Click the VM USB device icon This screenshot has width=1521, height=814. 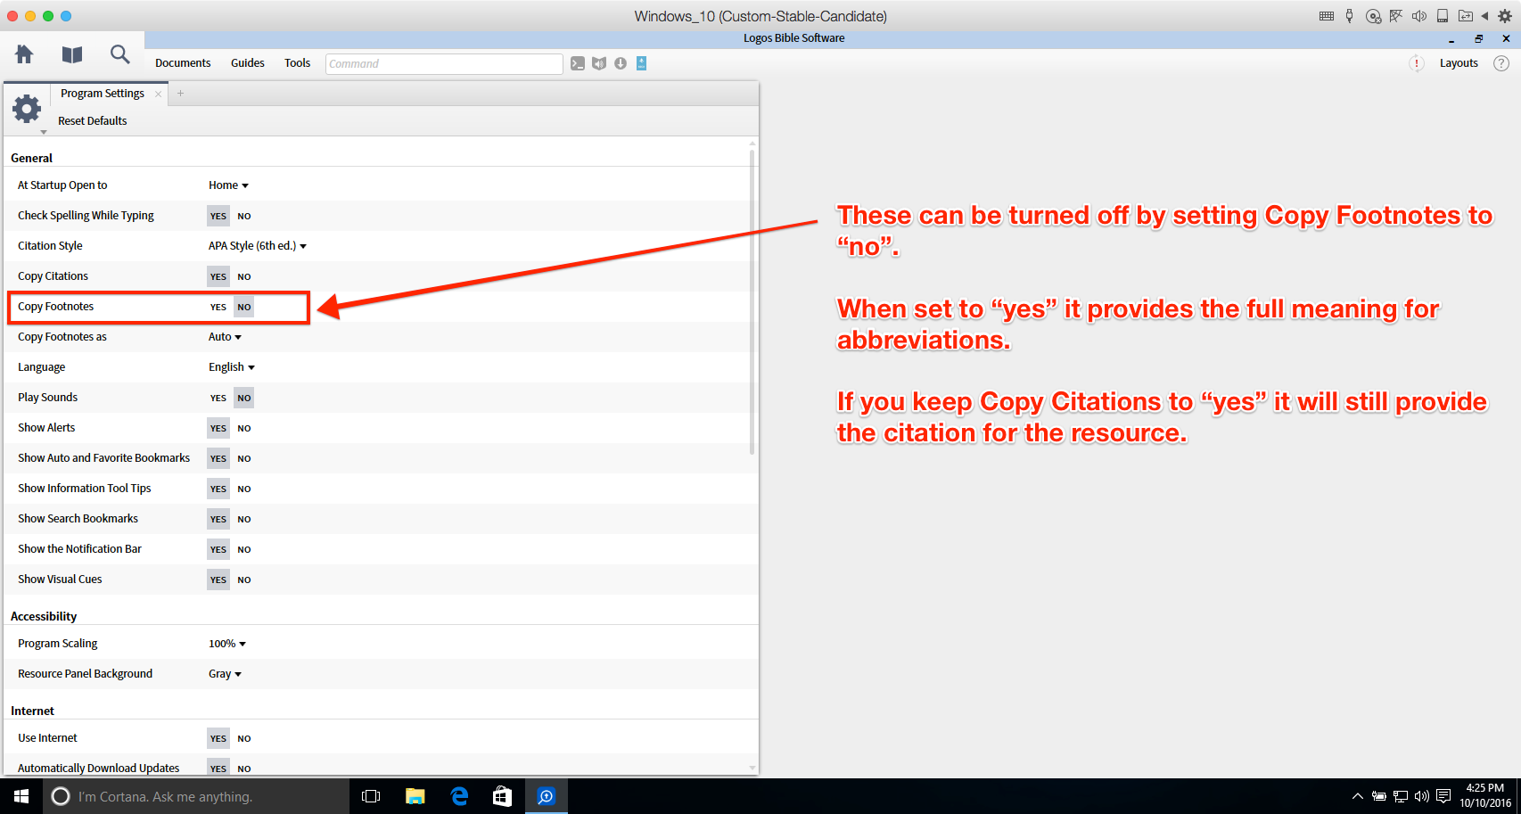pyautogui.click(x=1350, y=16)
